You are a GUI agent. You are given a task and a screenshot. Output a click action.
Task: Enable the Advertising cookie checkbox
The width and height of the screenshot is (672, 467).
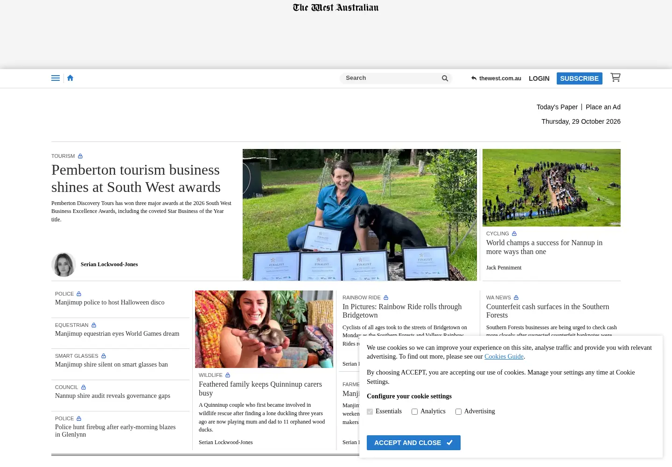458,411
